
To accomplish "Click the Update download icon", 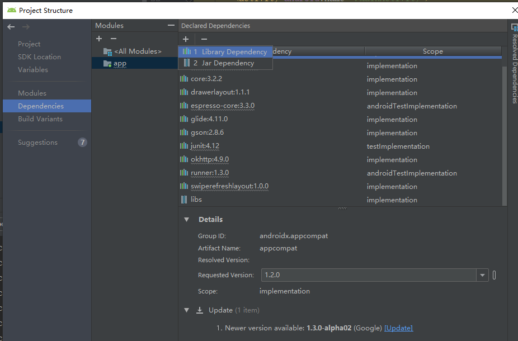I will click(200, 310).
